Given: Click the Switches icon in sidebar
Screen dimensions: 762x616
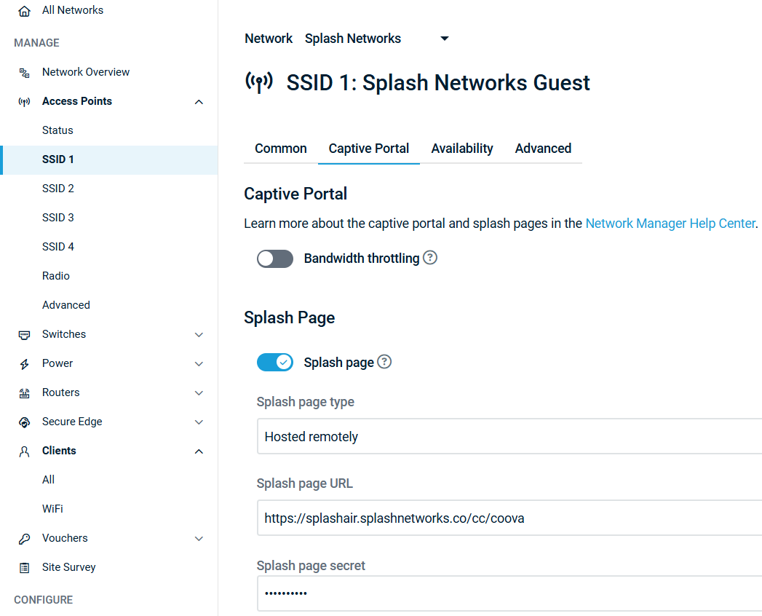Looking at the screenshot, I should point(24,335).
